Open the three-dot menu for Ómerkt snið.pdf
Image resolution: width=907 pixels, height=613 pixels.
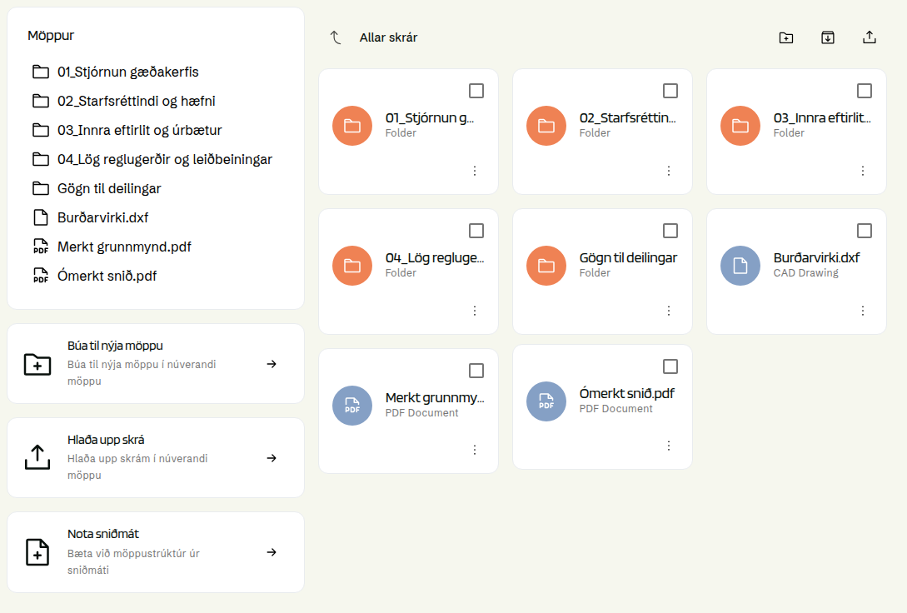tap(669, 446)
